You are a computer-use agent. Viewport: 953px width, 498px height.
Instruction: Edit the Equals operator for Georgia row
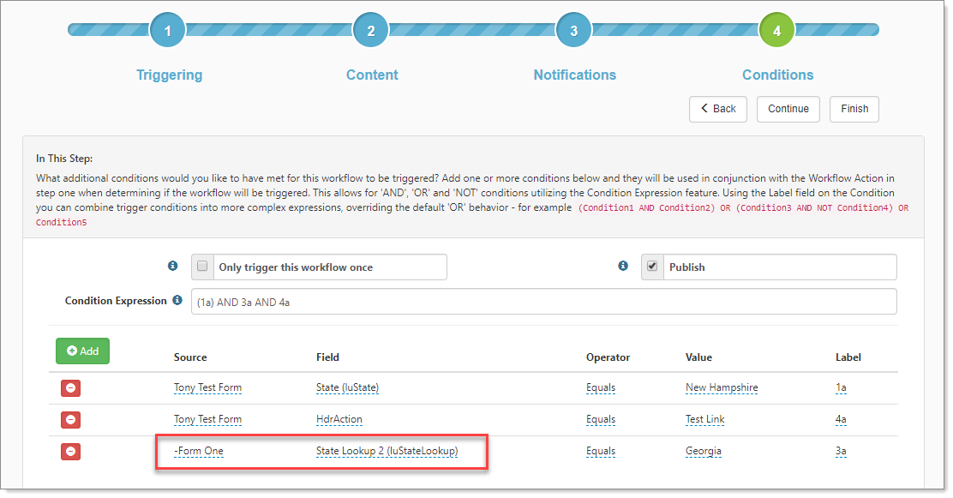pos(600,451)
